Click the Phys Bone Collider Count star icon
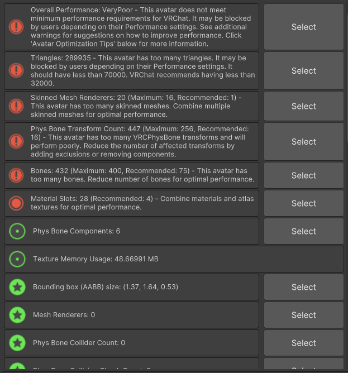The width and height of the screenshot is (348, 373). (17, 343)
